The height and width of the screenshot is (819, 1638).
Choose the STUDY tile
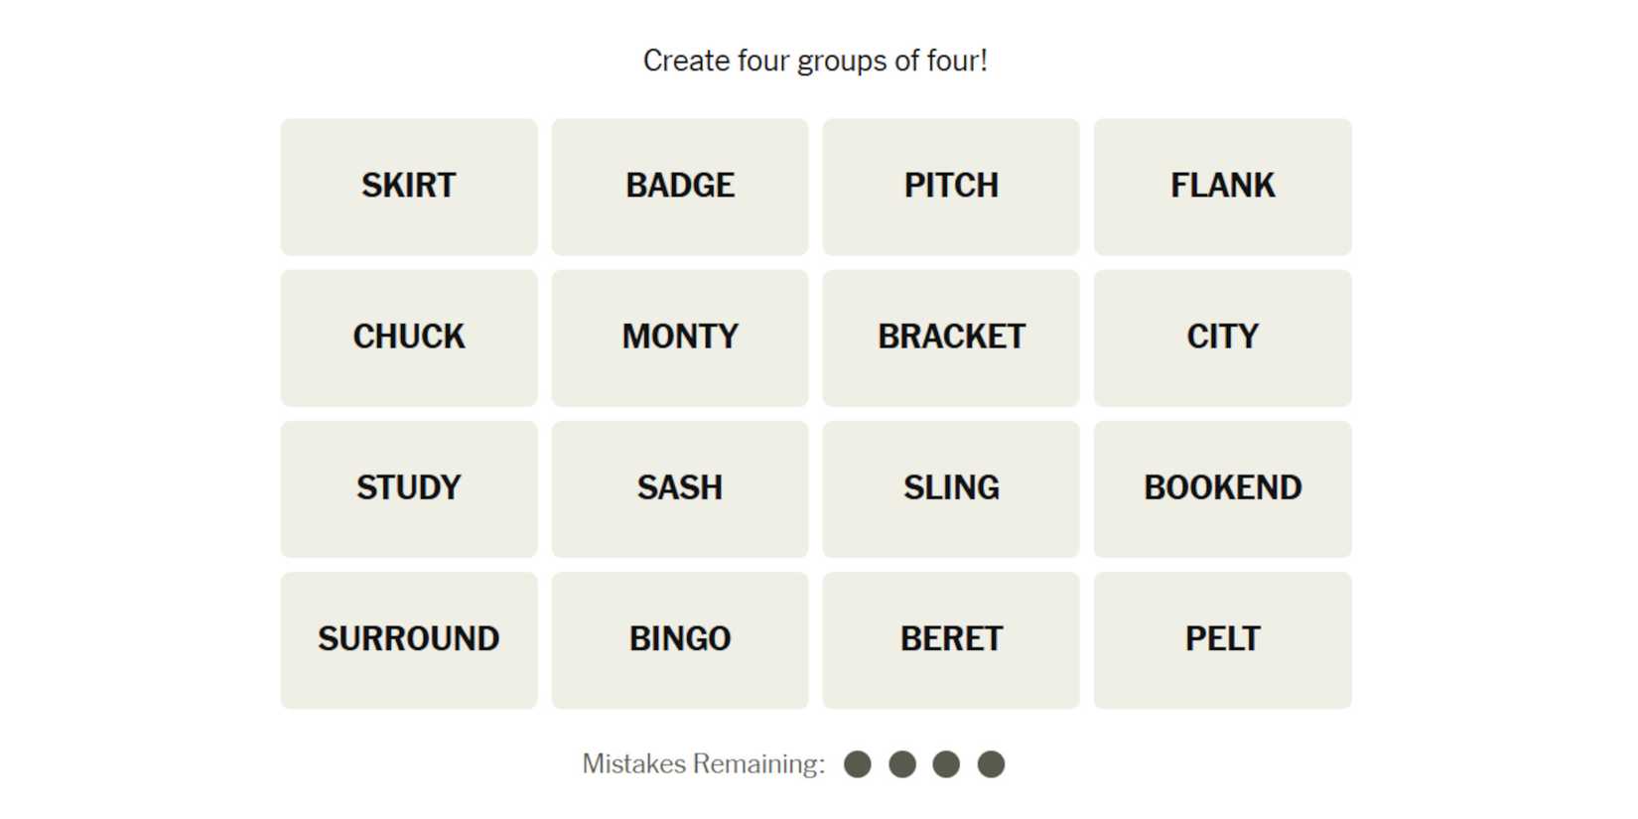coord(408,488)
